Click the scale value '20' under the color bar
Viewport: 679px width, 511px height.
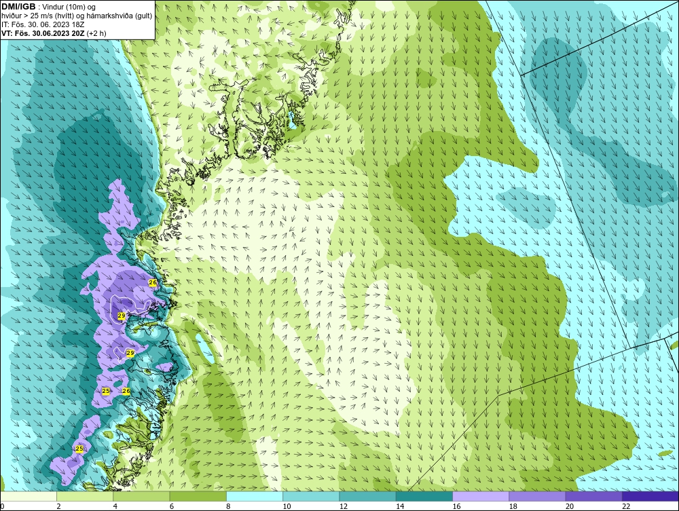[x=569, y=507]
